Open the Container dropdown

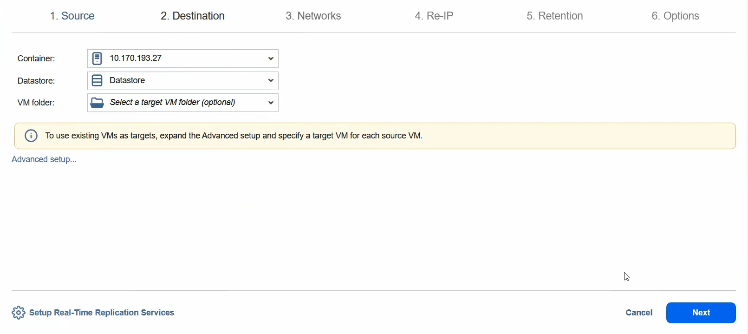(x=270, y=59)
